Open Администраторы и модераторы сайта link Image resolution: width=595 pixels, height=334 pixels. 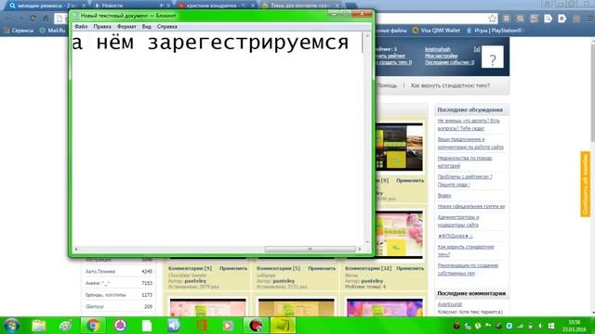(458, 221)
